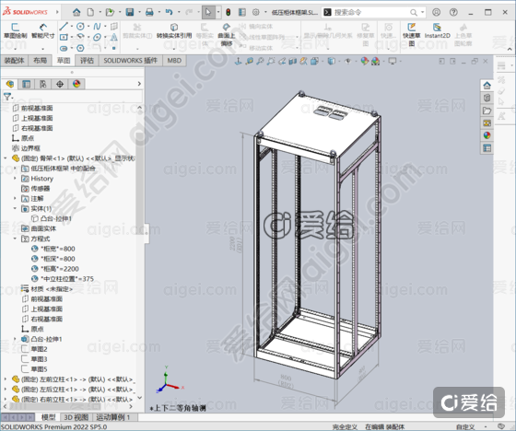This screenshot has height=431, width=516.
Task: Expand the (固定) 左后立柱<1> node
Action: pyautogui.click(x=6, y=390)
